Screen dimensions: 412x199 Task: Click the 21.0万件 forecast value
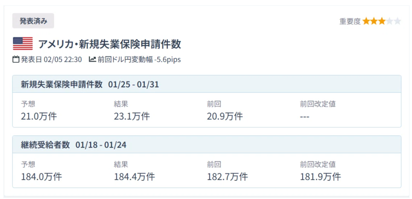(39, 116)
